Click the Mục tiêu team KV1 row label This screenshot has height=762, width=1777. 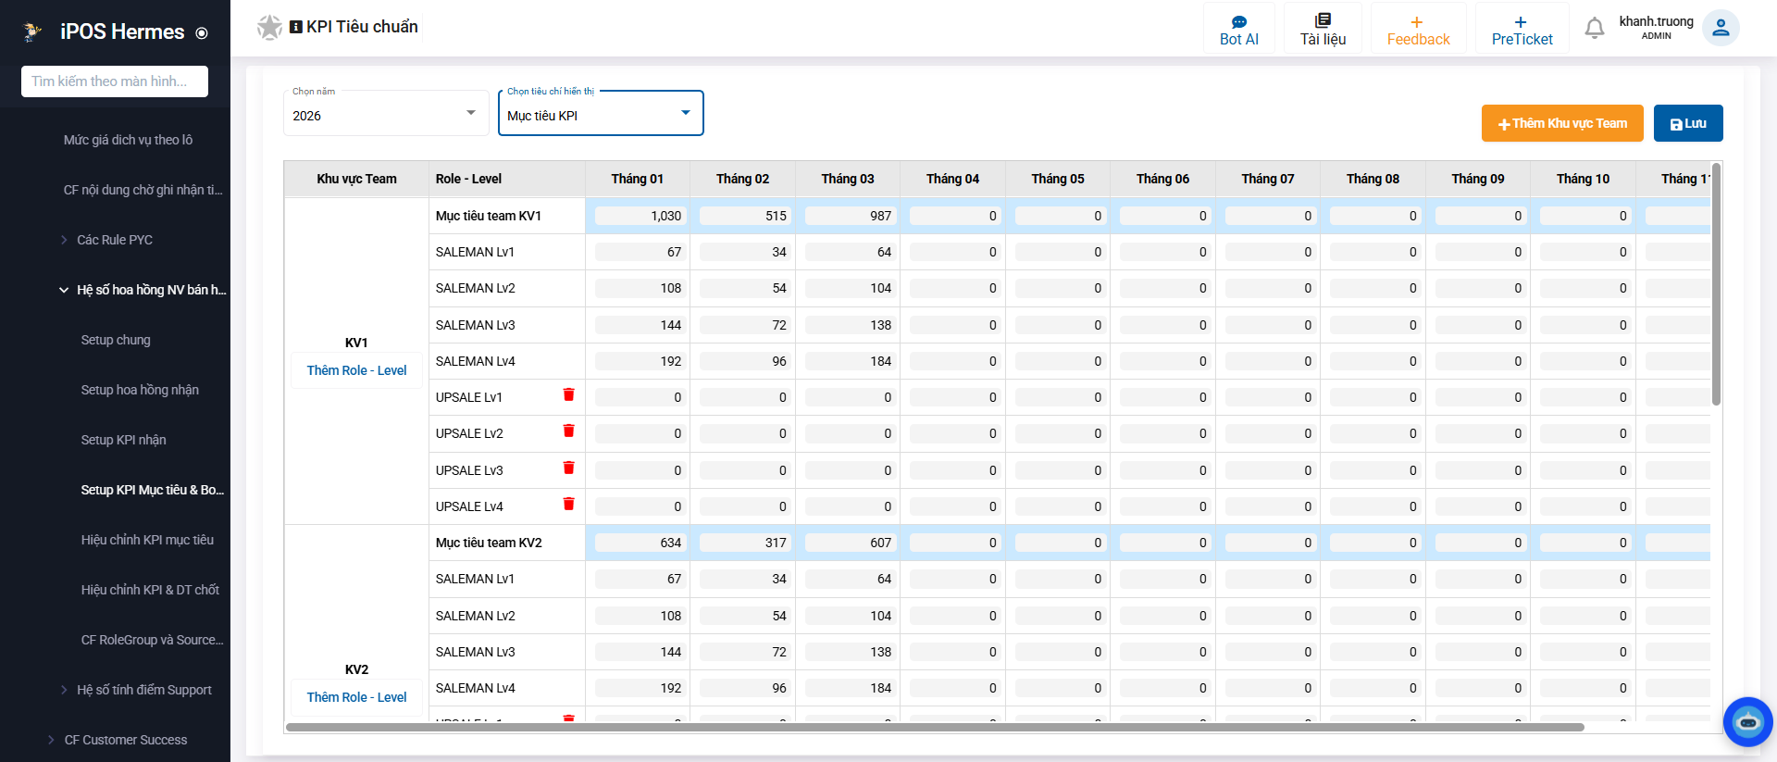489,216
